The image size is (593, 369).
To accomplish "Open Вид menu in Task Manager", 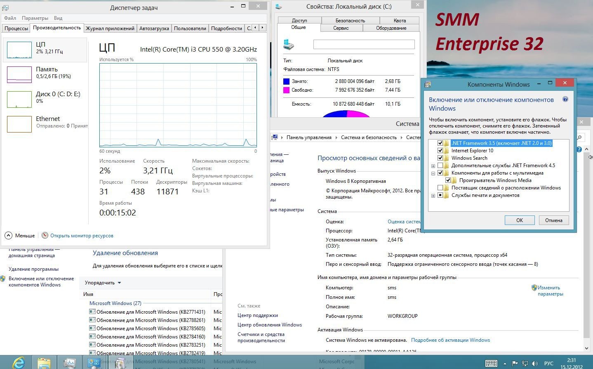I will (x=58, y=18).
